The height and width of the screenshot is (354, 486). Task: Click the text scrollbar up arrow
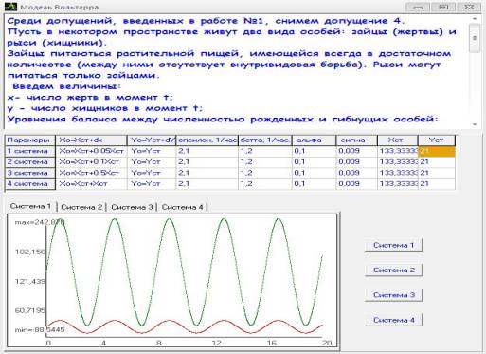pyautogui.click(x=475, y=19)
